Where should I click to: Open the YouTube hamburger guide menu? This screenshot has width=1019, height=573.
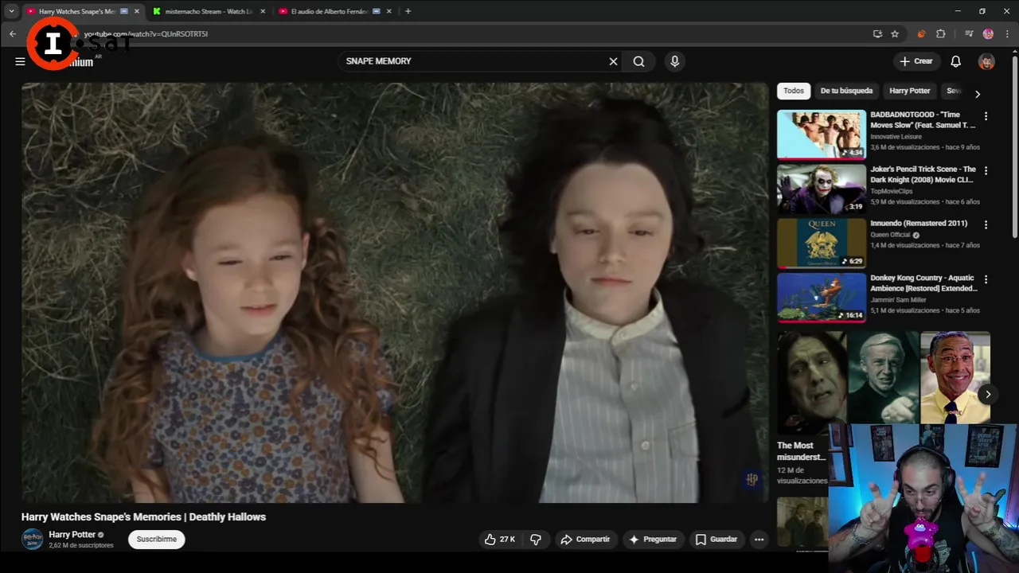20,61
